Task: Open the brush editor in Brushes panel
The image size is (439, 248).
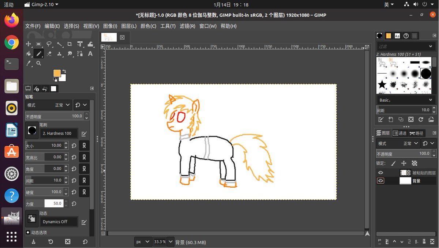Action: pos(381,119)
